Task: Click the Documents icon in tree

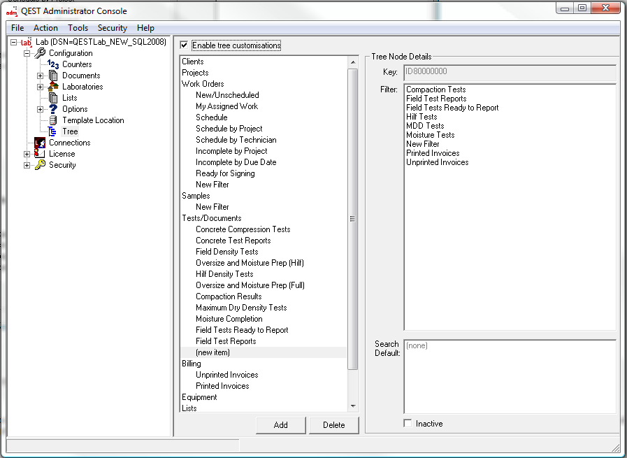Action: pyautogui.click(x=53, y=76)
